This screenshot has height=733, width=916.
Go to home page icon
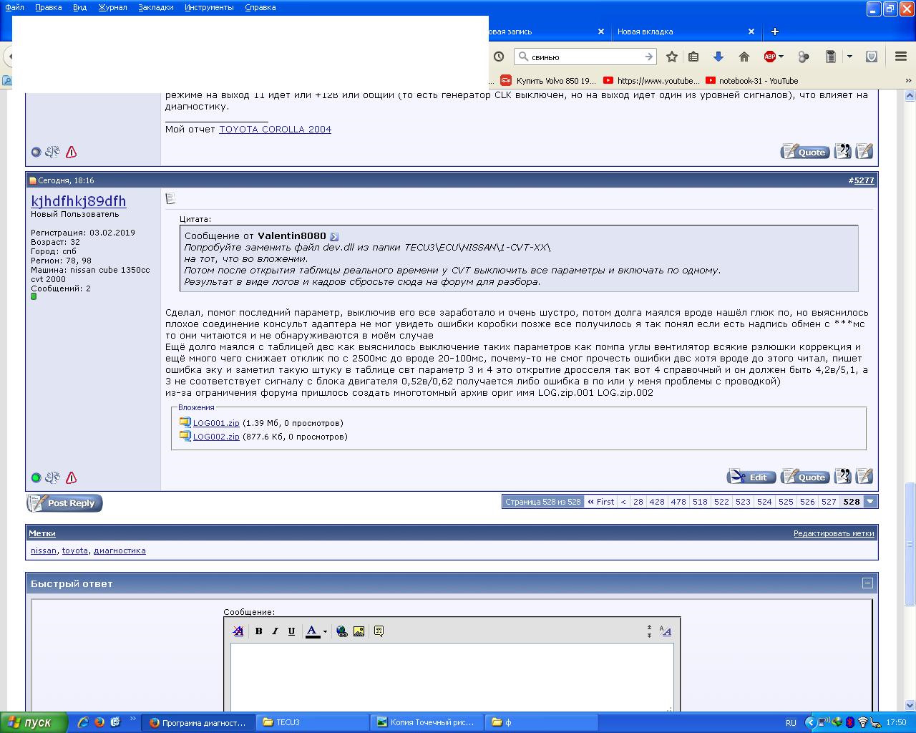click(744, 57)
